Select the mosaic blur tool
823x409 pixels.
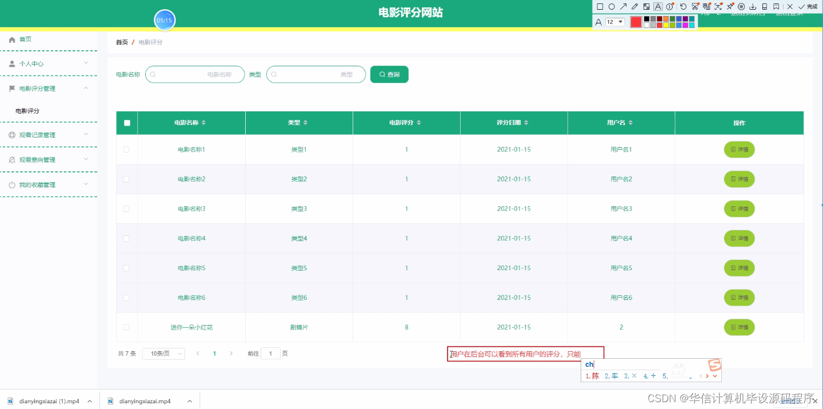(x=646, y=6)
